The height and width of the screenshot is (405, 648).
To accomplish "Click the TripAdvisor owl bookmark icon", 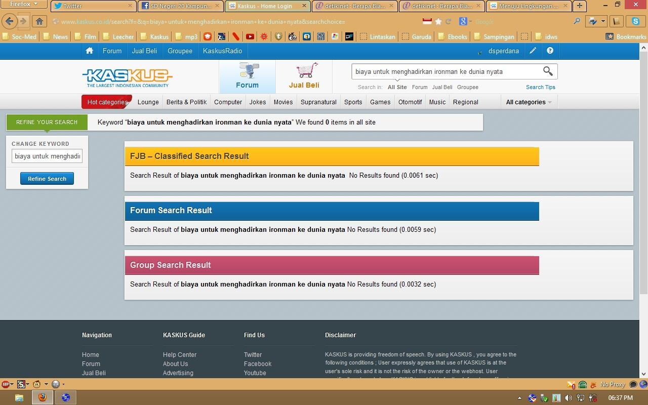I will coord(292,36).
